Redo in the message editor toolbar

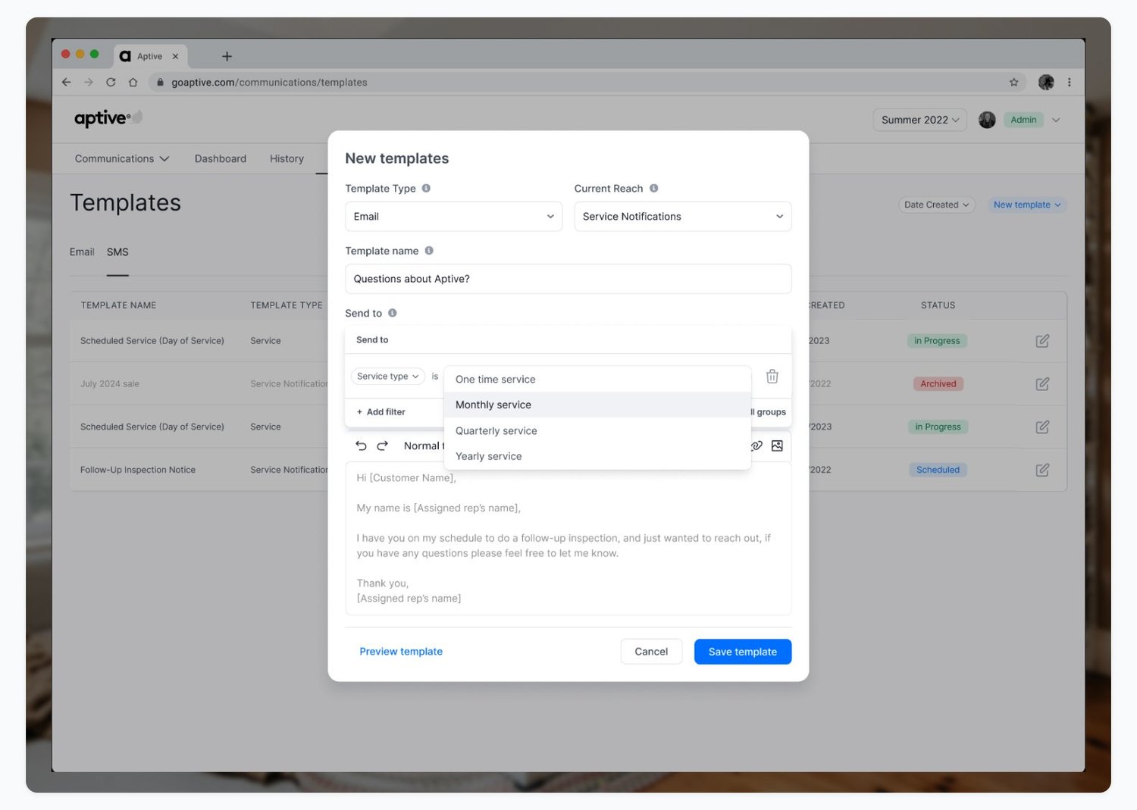pos(382,446)
